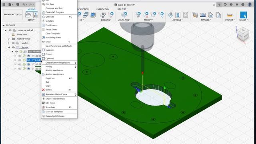Expand the Models tree node

[9, 43]
